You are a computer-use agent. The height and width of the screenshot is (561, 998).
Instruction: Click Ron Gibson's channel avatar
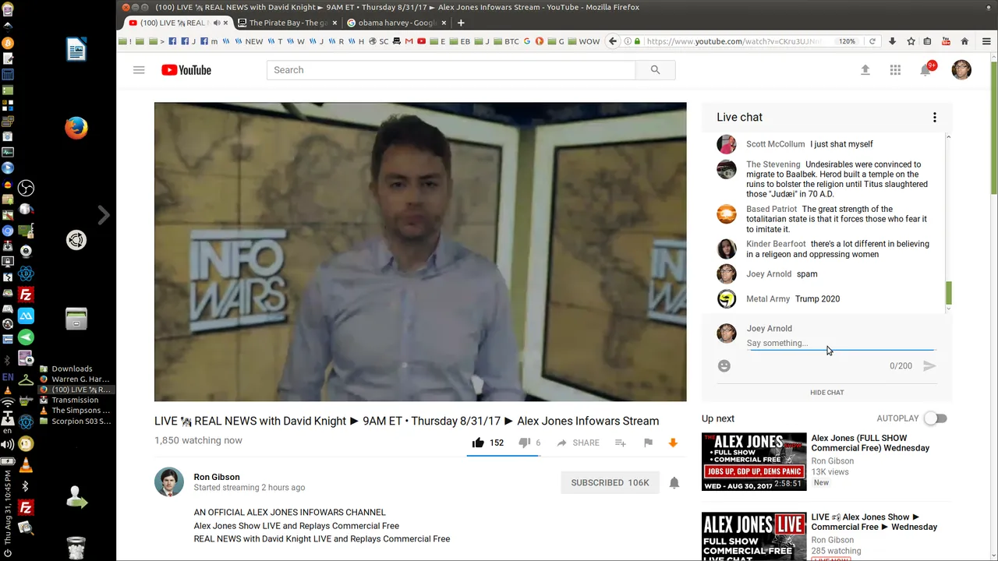click(x=169, y=482)
